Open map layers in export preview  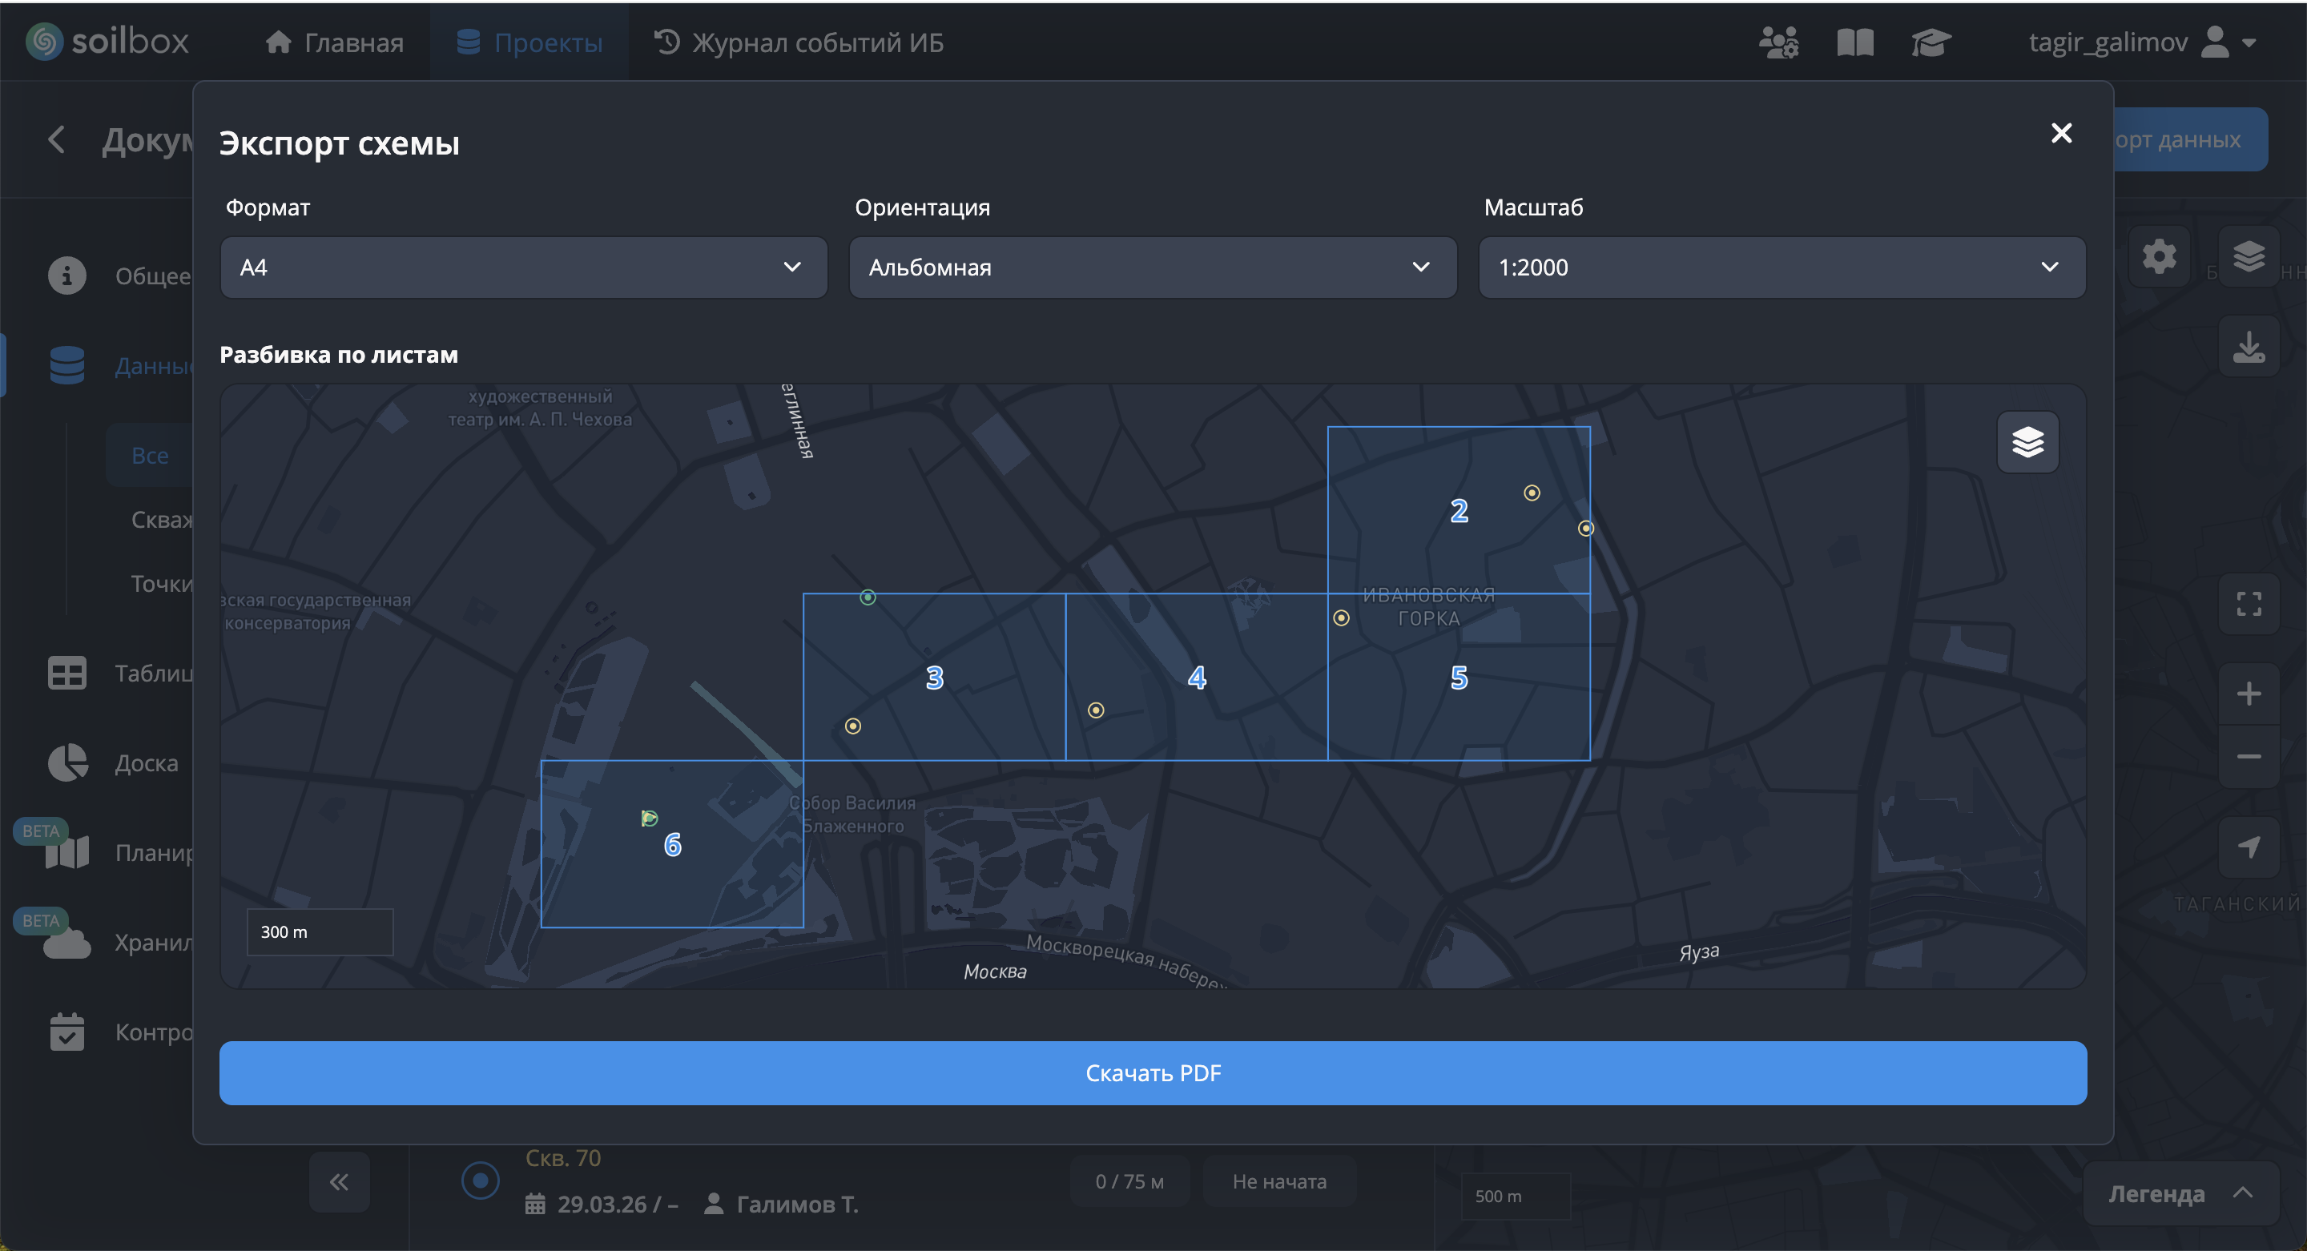click(2027, 441)
